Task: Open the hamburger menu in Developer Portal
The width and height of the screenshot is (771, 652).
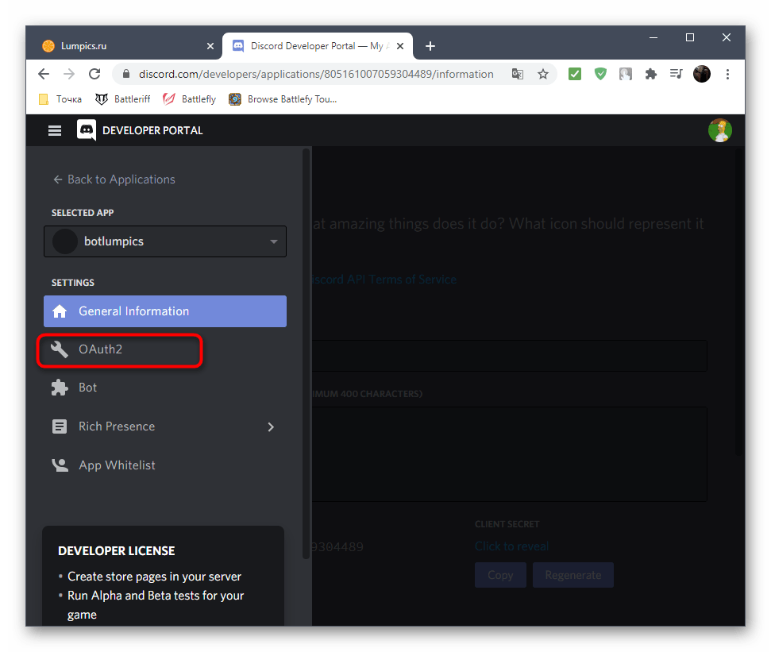Action: [55, 130]
